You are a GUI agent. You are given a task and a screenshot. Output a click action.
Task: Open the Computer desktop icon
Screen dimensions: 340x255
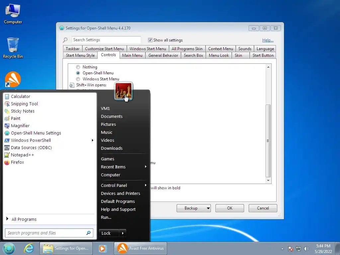[x=13, y=14]
